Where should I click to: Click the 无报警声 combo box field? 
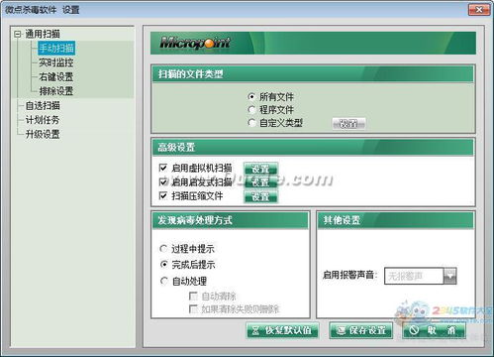tap(414, 276)
